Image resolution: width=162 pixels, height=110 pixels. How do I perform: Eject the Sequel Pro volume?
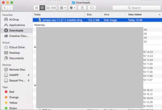29,81
